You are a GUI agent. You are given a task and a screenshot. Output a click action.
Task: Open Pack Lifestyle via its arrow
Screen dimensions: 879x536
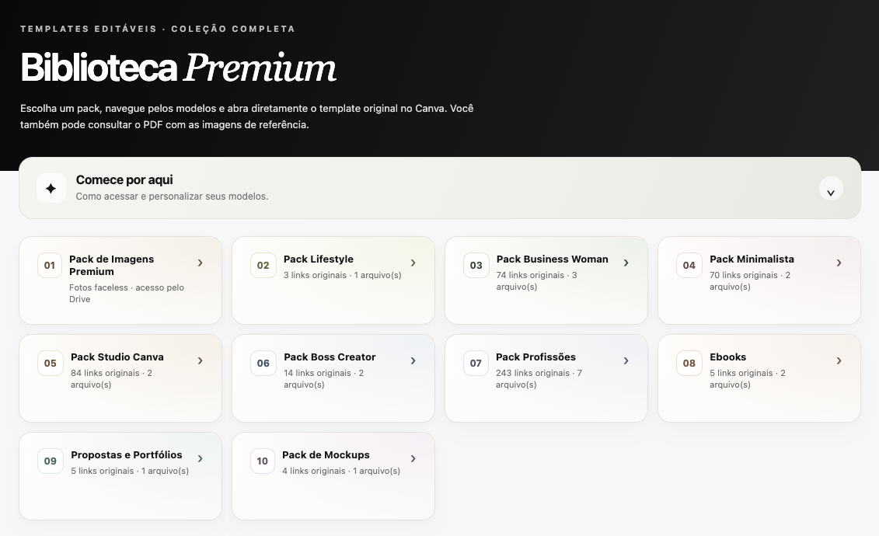[x=413, y=263]
